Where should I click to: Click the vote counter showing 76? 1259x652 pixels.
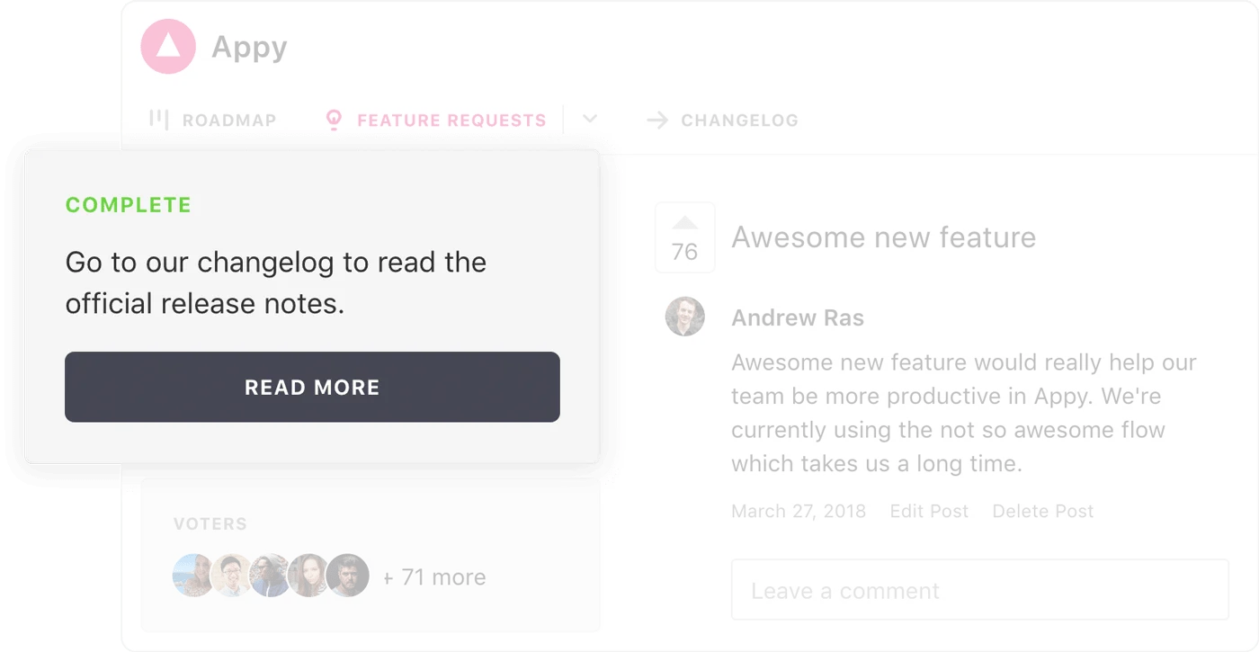tap(684, 252)
